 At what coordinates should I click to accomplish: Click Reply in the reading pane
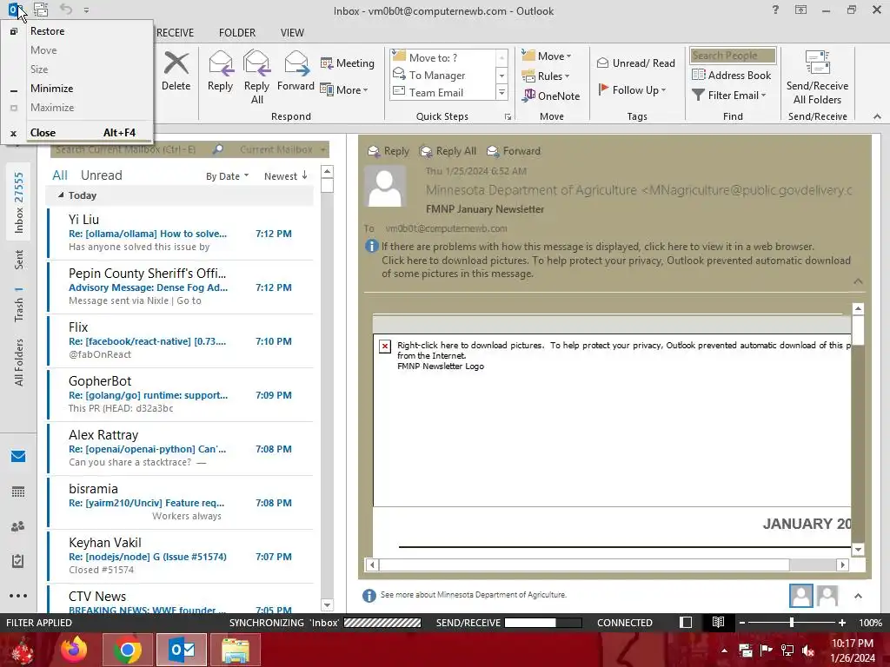tap(389, 151)
